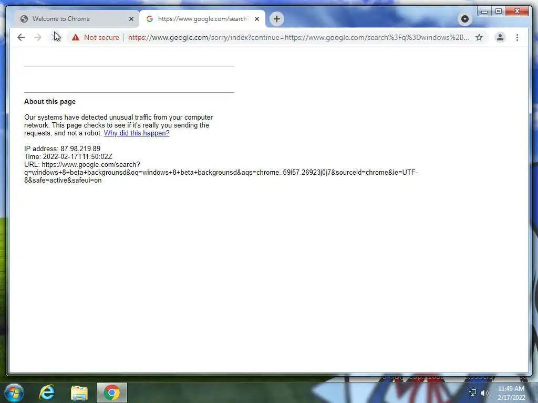Click the "URL: https://www.google.com/search?" line
Image resolution: width=538 pixels, height=403 pixels.
point(82,164)
